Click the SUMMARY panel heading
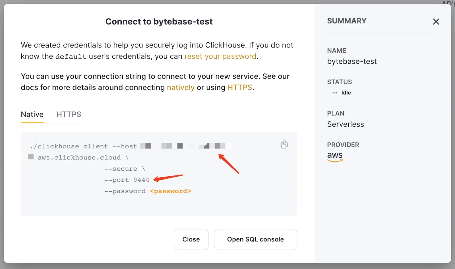 [x=347, y=21]
